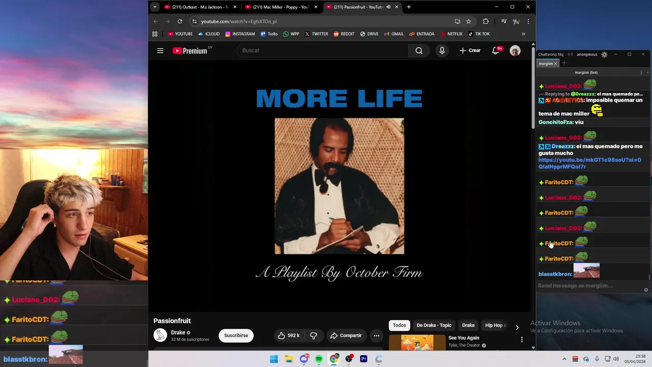Open Chrome three-dot menu
The image size is (652, 367).
coord(528,21)
